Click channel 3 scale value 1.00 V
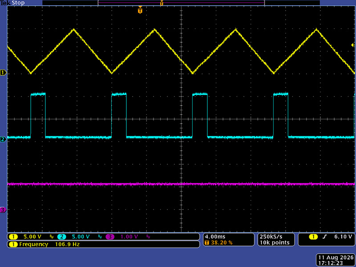This screenshot has width=356, height=267. (129, 237)
